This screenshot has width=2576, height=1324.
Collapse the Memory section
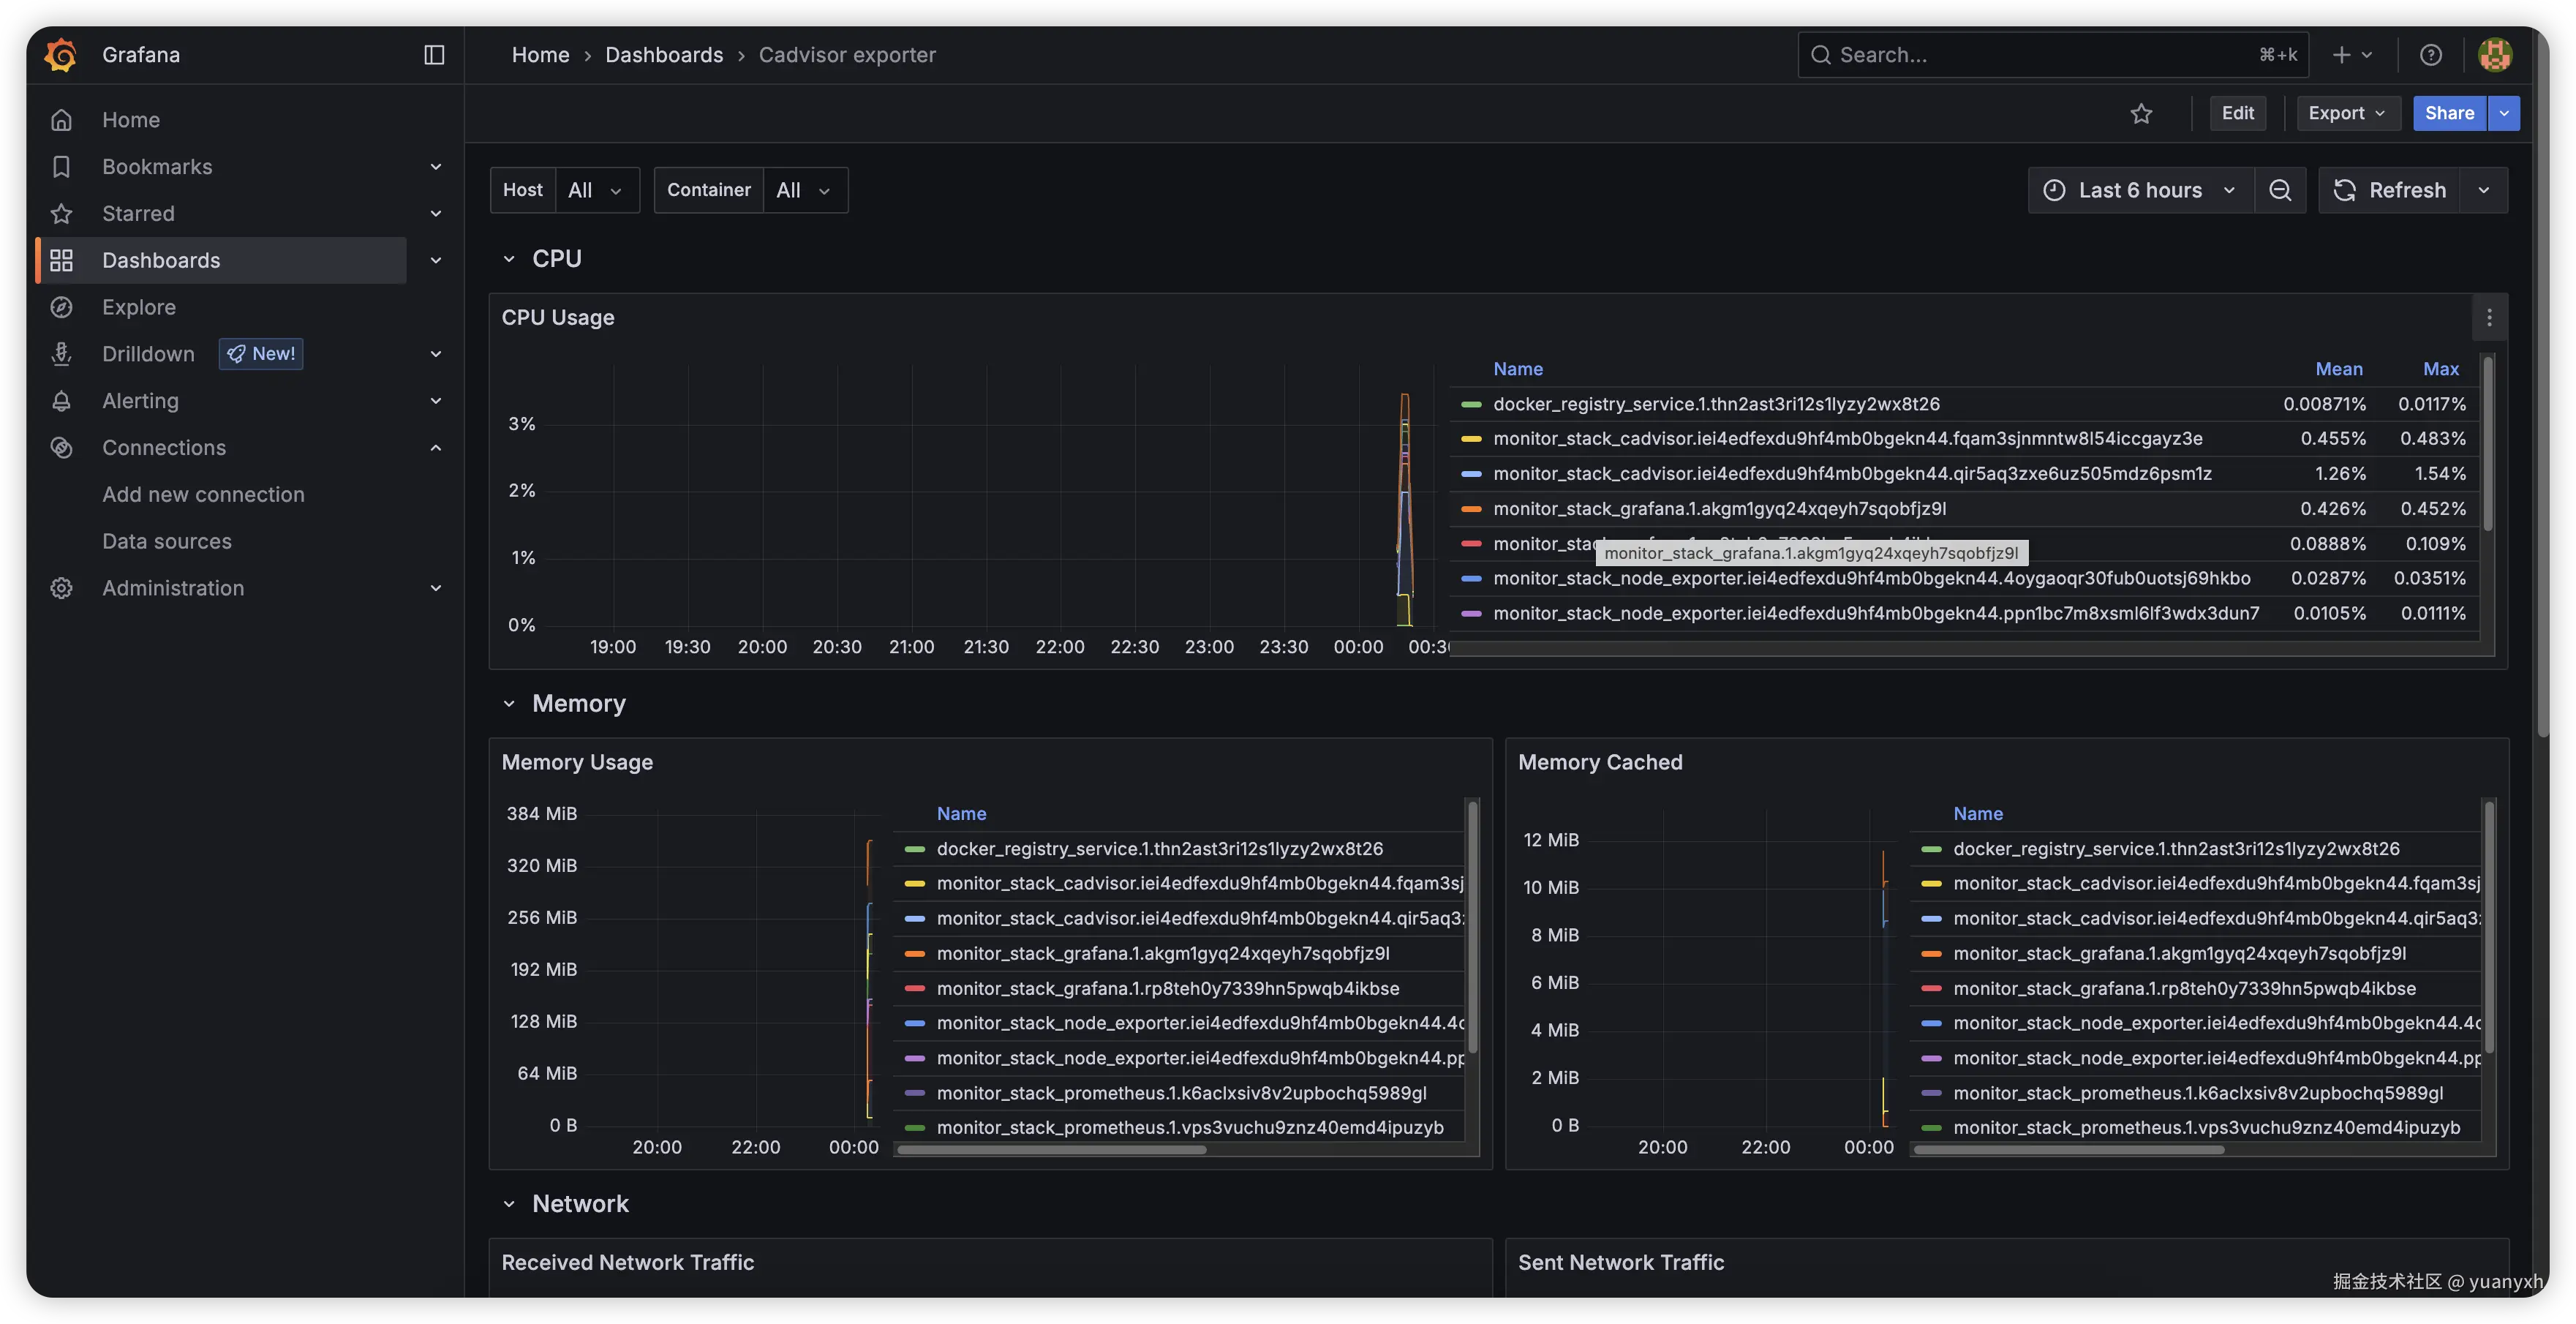tap(510, 703)
